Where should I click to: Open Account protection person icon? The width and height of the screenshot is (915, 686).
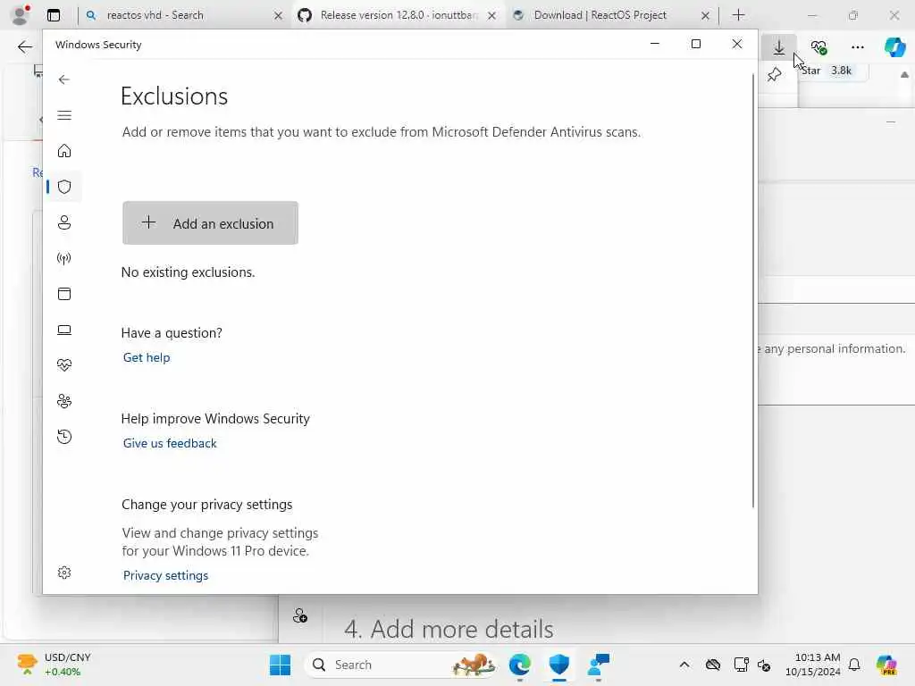pos(64,222)
